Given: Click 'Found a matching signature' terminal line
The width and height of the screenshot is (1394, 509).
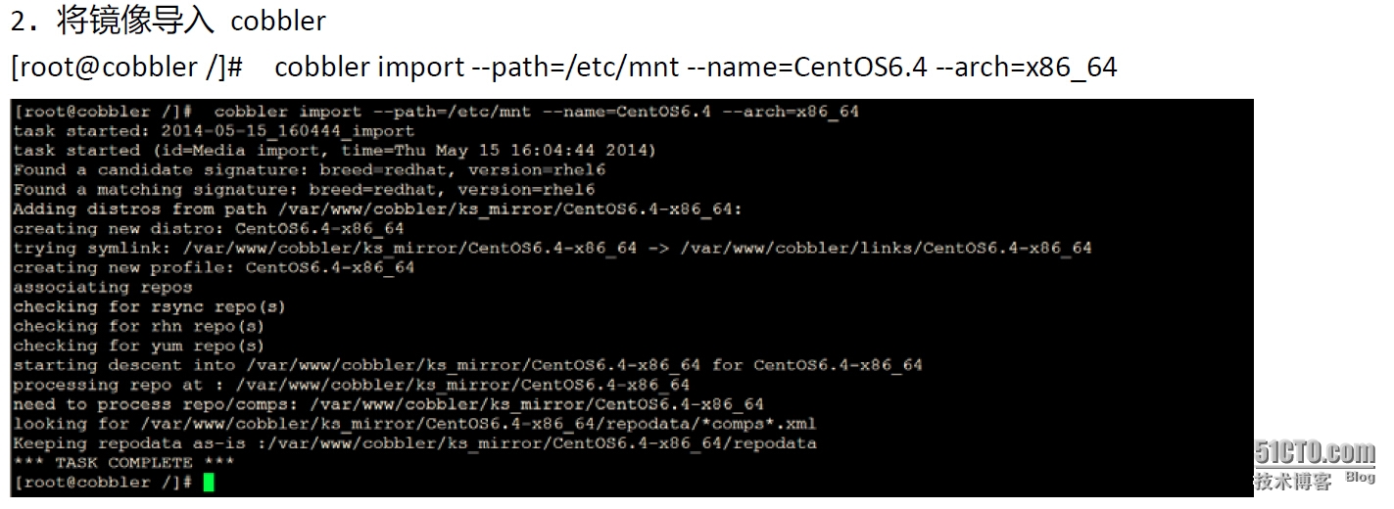Looking at the screenshot, I should coord(304,190).
